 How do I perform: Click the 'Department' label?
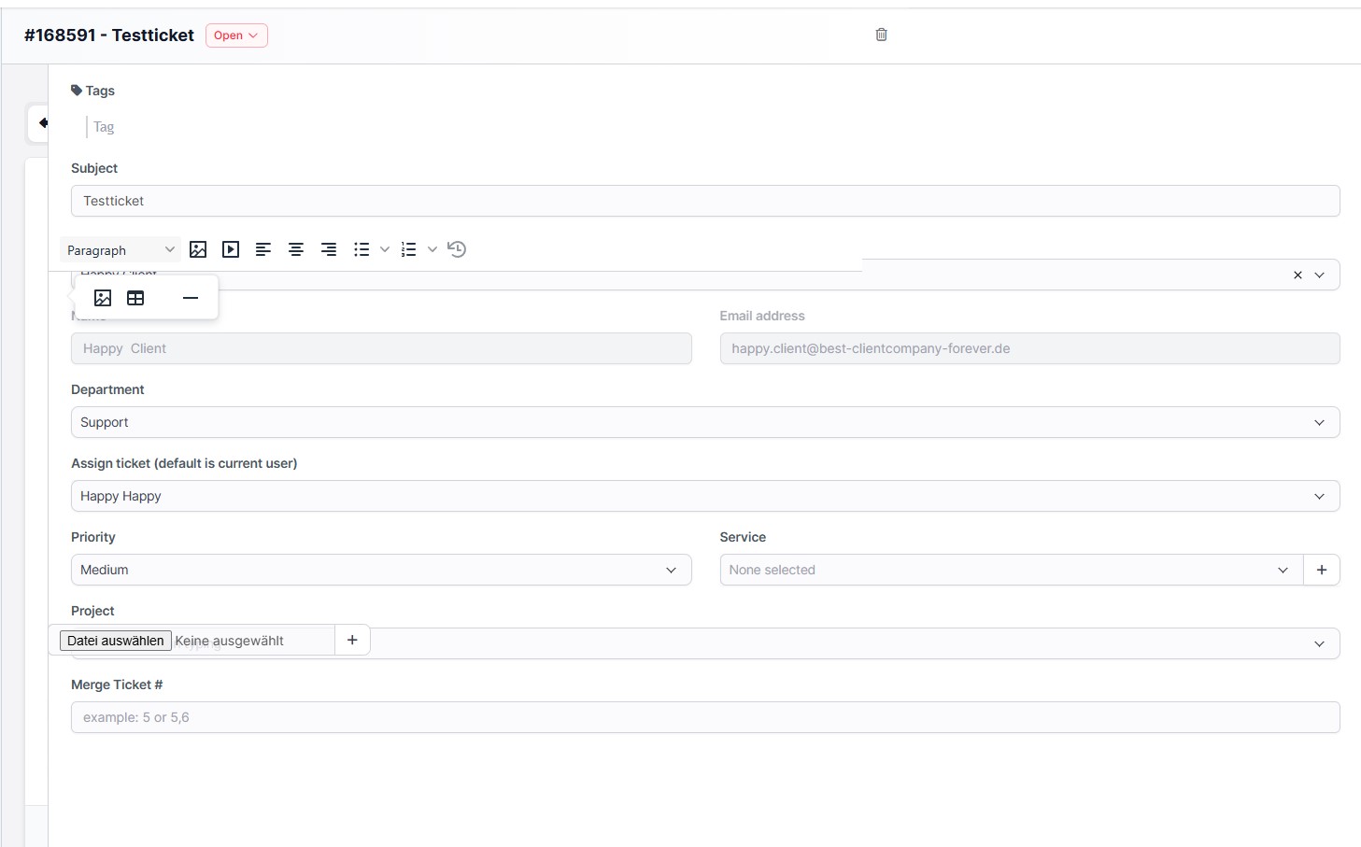(x=107, y=389)
